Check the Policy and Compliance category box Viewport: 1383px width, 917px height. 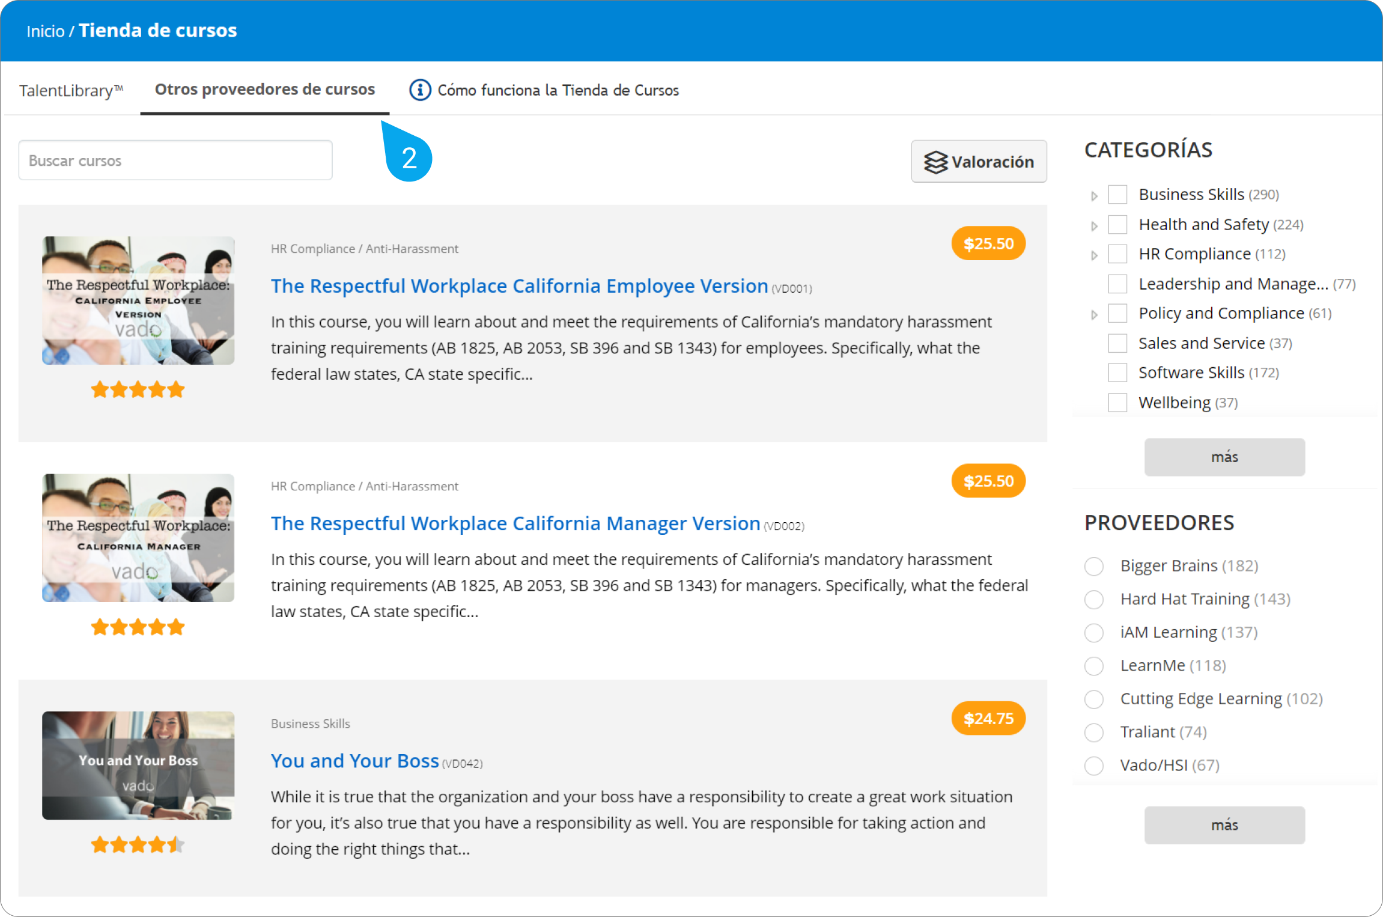(1117, 314)
